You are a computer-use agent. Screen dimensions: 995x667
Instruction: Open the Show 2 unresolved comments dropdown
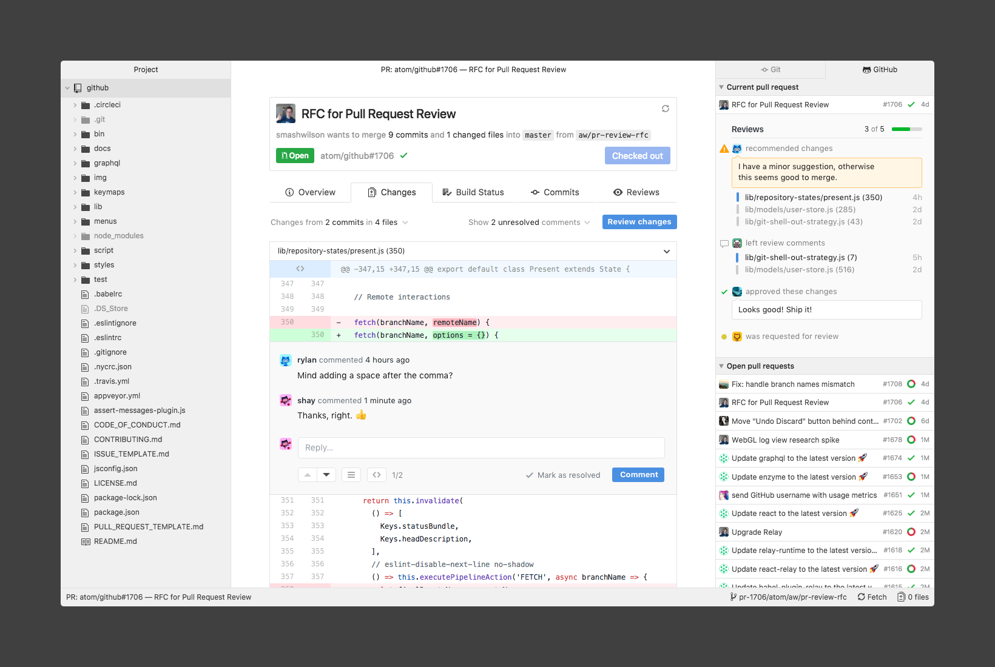(x=529, y=223)
